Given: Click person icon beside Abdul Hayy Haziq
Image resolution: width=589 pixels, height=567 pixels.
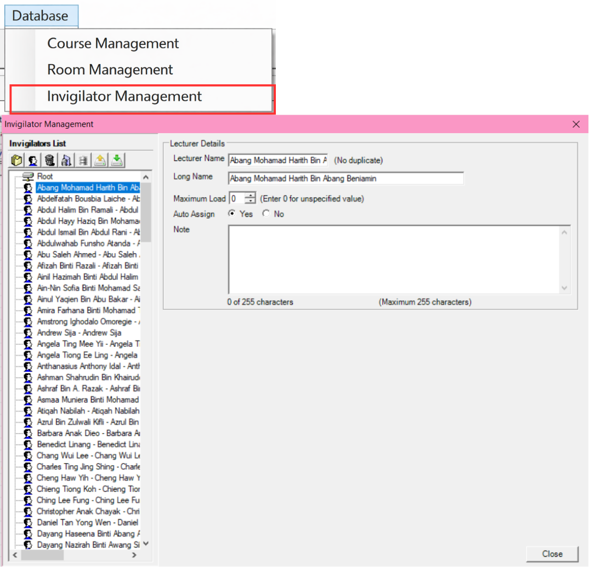Looking at the screenshot, I should (x=28, y=221).
